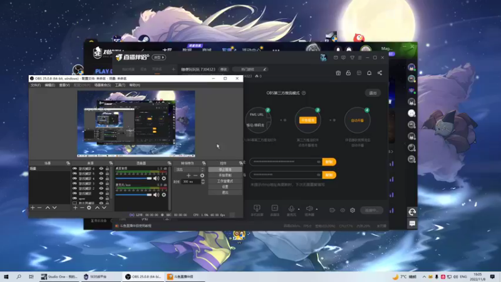
Task: Open desktop audio settings gear in mixer
Action: click(x=164, y=179)
